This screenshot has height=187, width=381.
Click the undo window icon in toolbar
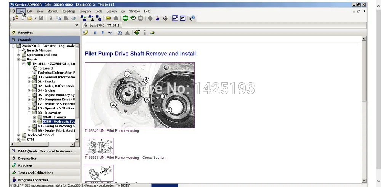pos(183,18)
